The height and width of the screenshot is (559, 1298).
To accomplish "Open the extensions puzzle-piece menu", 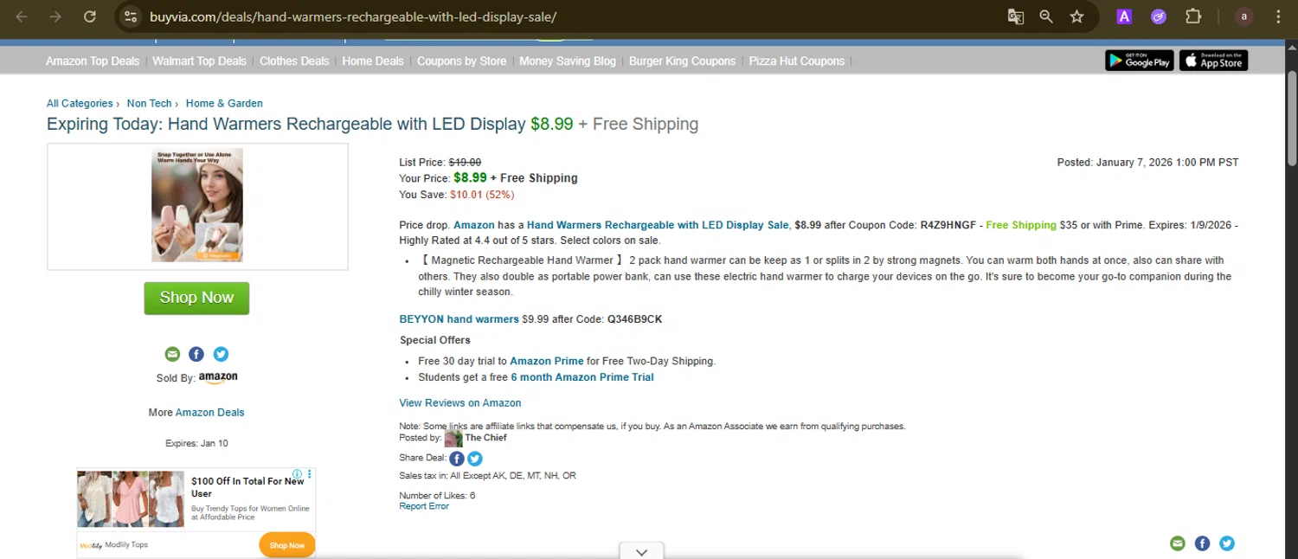I will pos(1193,16).
